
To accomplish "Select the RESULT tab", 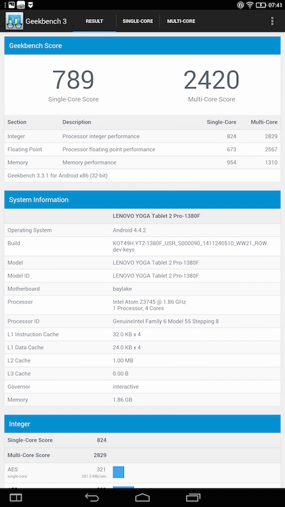I will click(94, 21).
